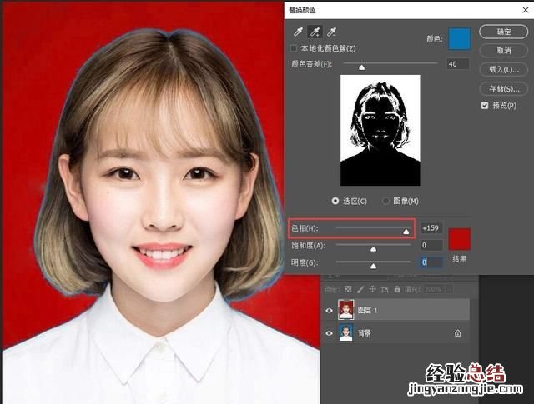
Task: Select the Subtract from Sample eyedropper
Action: click(333, 32)
